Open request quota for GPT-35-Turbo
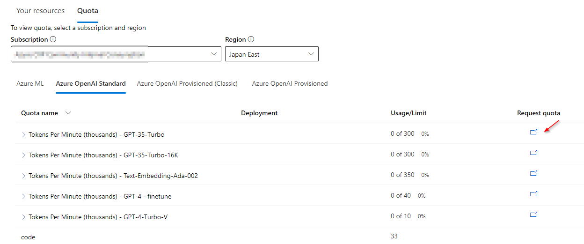This screenshot has width=584, height=244. [x=533, y=132]
